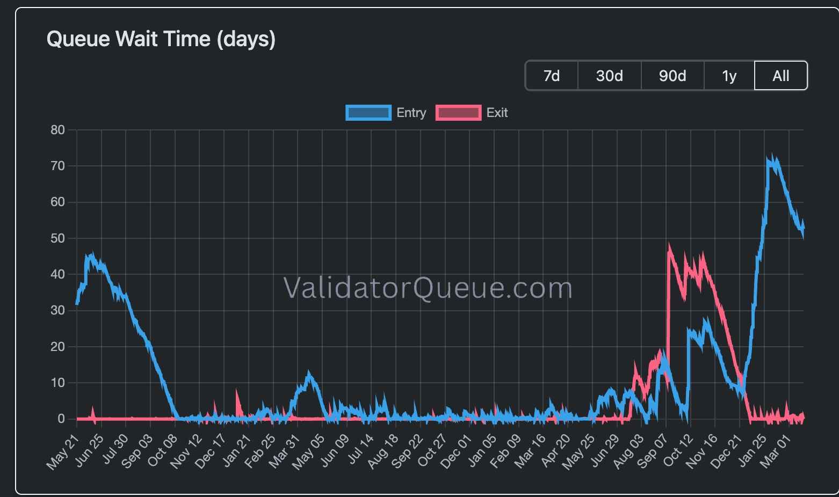Click the Oct 12 x-axis label

[678, 452]
